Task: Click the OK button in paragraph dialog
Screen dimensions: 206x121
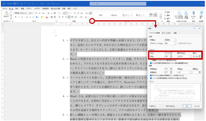Action: tap(187, 106)
